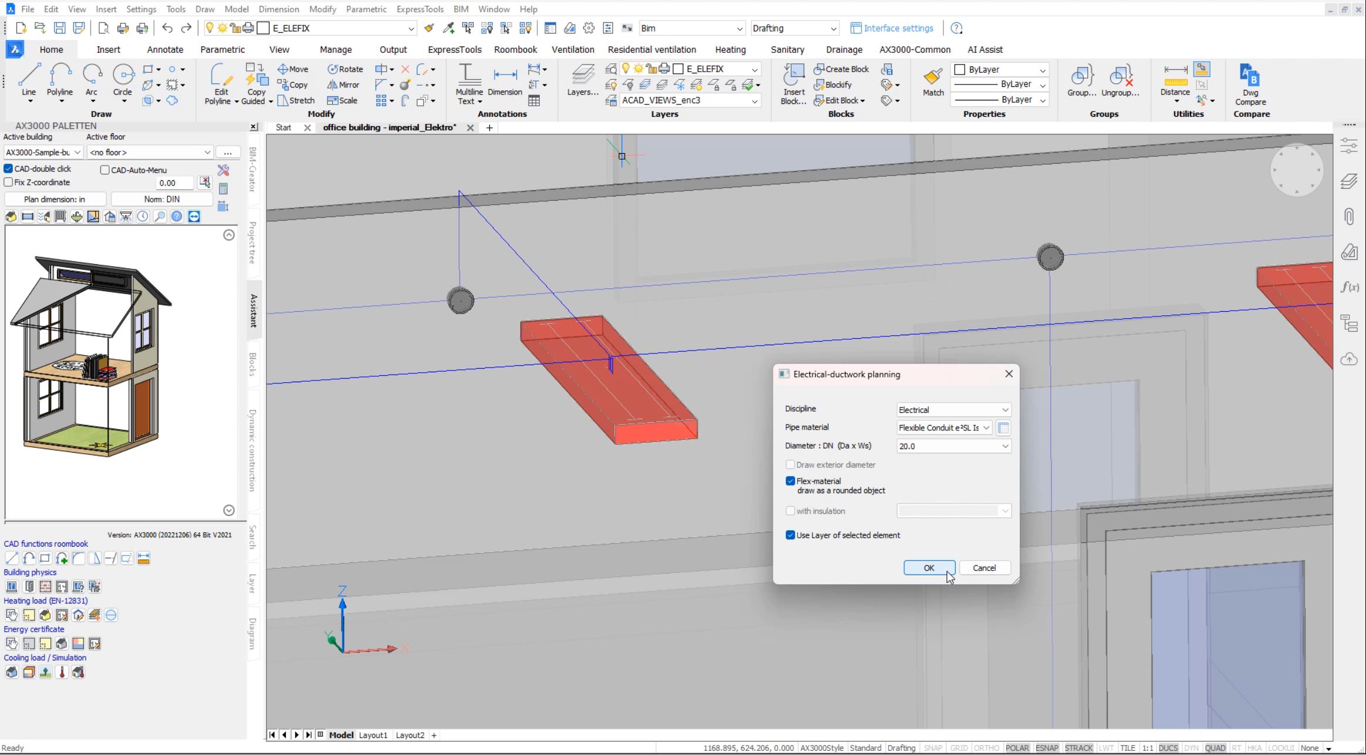Open the Dimension menu

coord(278,9)
